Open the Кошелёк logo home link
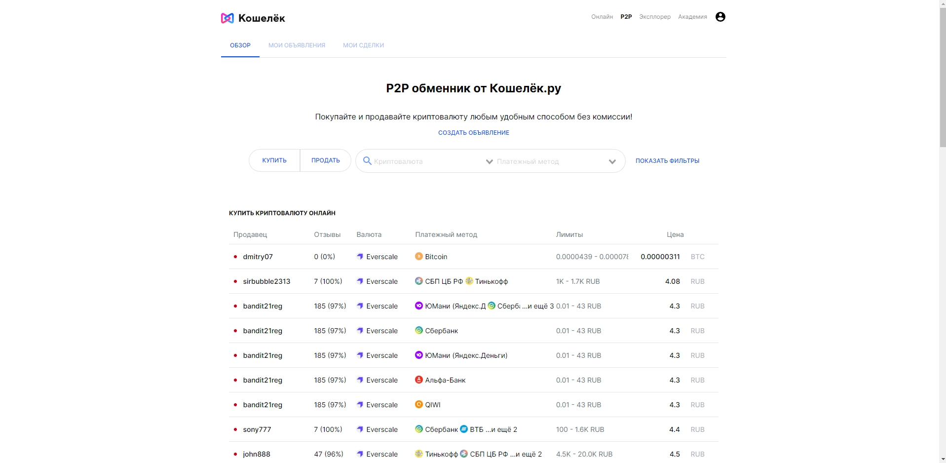The image size is (946, 463). 253,18
